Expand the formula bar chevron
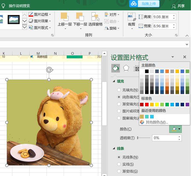The height and width of the screenshot is (176, 191). point(187,44)
